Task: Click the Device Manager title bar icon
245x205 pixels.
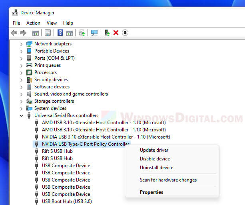Action: 15,13
